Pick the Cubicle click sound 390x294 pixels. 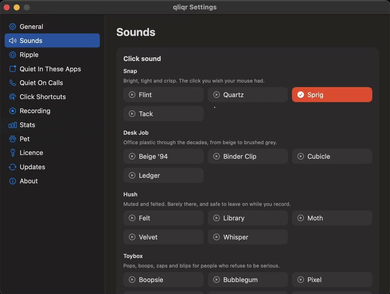(x=332, y=156)
